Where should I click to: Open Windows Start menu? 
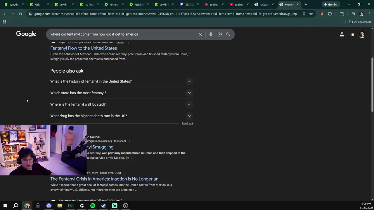coord(5,206)
